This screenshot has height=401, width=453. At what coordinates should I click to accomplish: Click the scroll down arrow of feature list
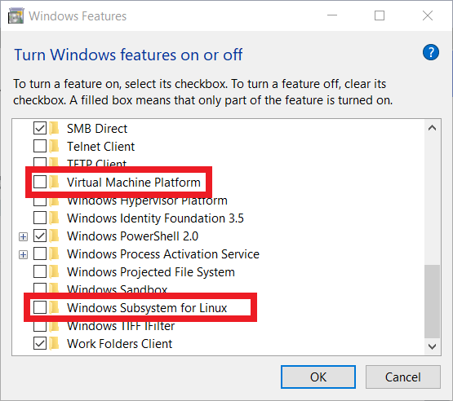pos(433,346)
